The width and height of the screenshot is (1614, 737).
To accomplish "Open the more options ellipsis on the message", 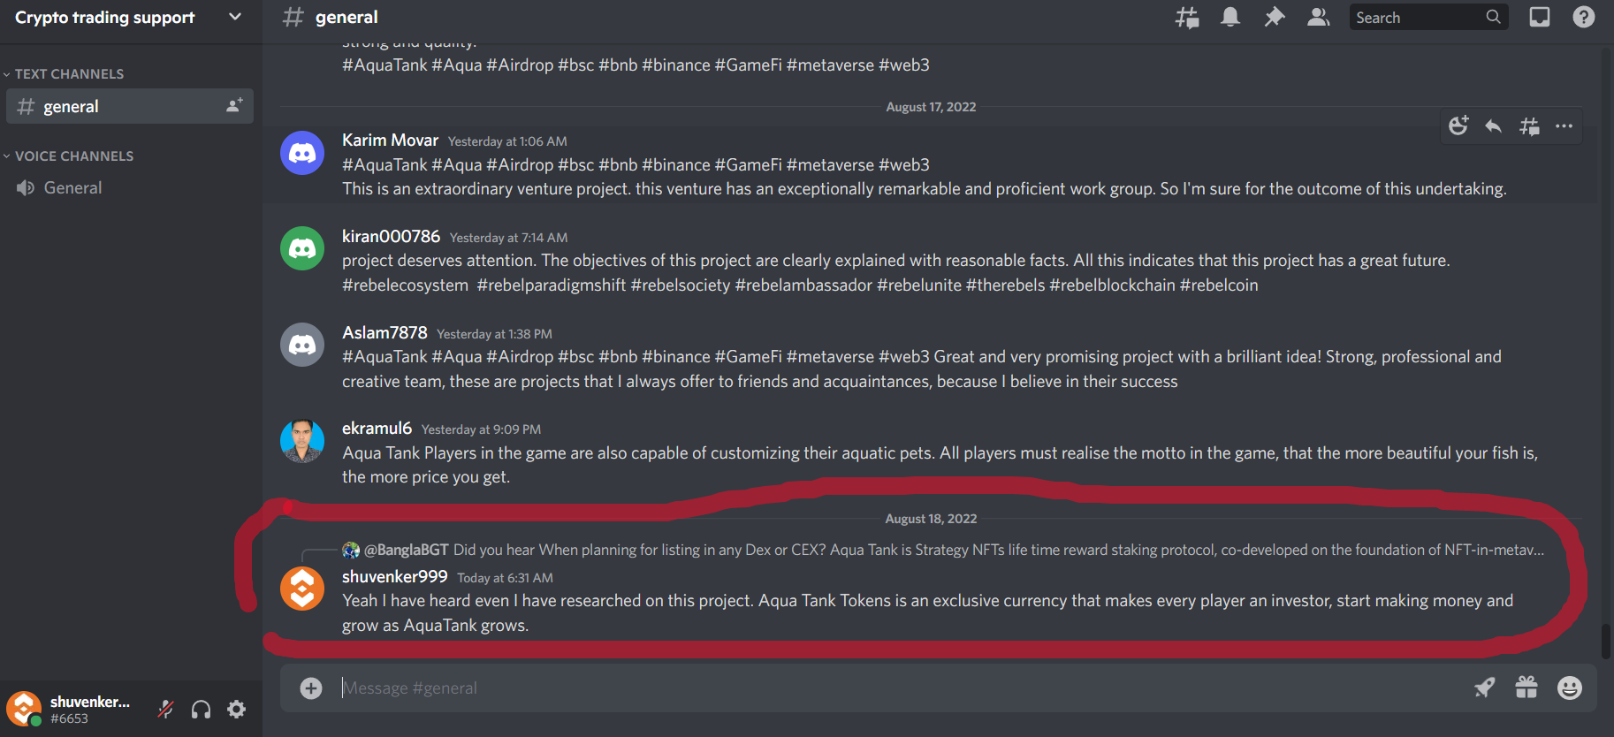I will point(1565,125).
